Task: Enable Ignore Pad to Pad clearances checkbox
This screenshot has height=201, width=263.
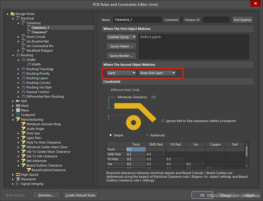Action: coord(163,121)
